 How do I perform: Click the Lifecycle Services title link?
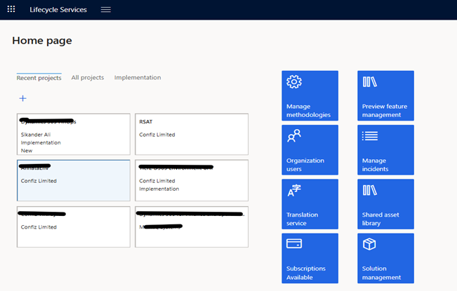tap(58, 10)
